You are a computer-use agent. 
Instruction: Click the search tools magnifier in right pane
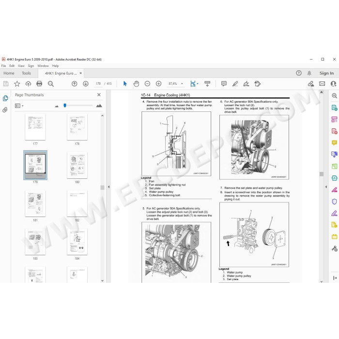[x=334, y=95]
